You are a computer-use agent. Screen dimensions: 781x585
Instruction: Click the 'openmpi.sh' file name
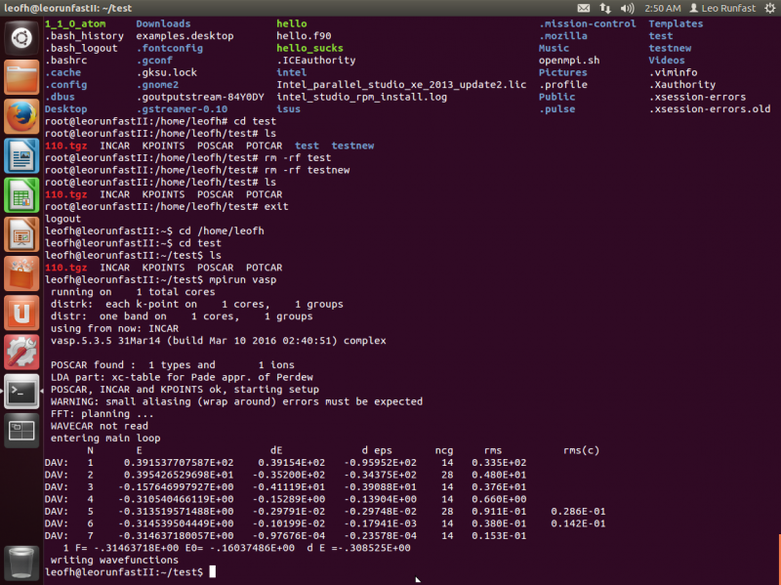pos(569,61)
